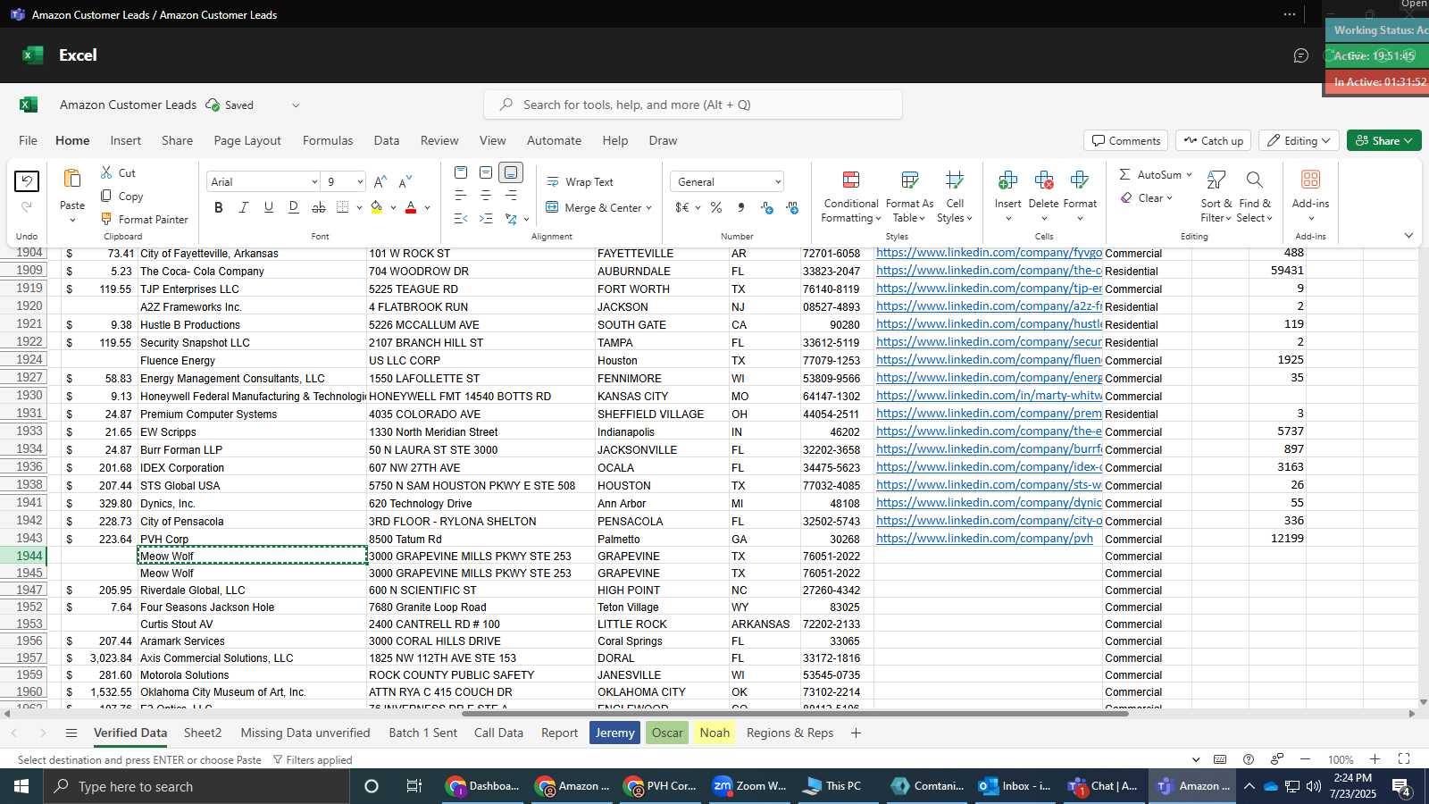Viewport: 1429px width, 804px height.
Task: Open Find & Select magnifier
Action: [1254, 197]
